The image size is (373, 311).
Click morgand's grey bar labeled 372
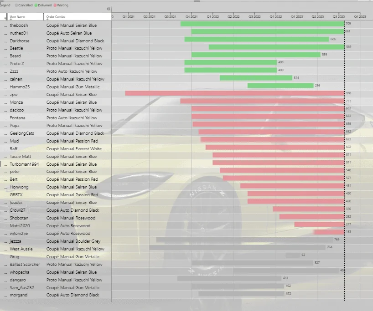point(242,294)
